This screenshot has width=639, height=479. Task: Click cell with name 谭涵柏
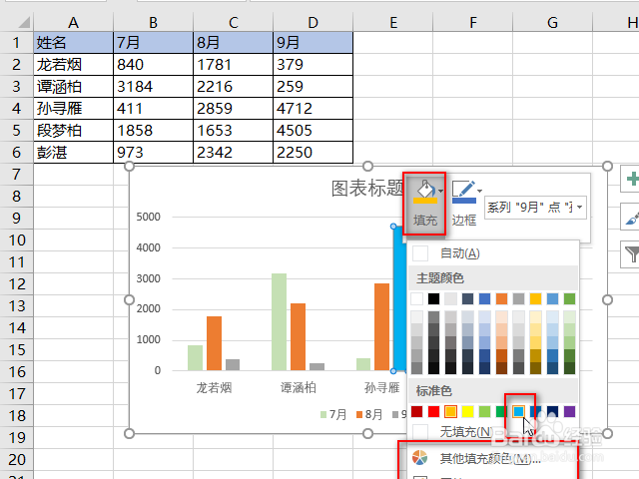73,87
